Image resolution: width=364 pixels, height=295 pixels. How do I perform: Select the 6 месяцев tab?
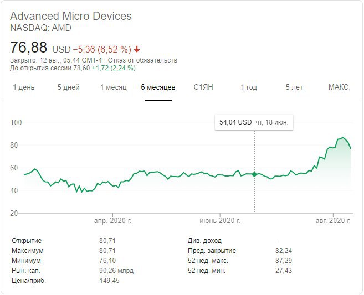point(158,87)
